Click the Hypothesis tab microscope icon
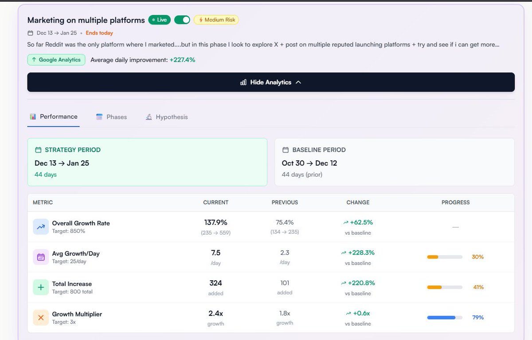Viewport: 532px width, 340px height. click(x=149, y=117)
